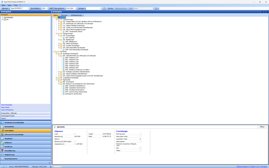The image size is (269, 168).
Task: Enable the 'Nicht drucken' checkbox
Action: click(x=140, y=134)
